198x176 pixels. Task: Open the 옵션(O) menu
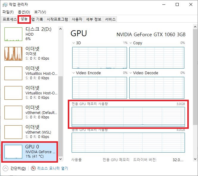tap(24, 12)
